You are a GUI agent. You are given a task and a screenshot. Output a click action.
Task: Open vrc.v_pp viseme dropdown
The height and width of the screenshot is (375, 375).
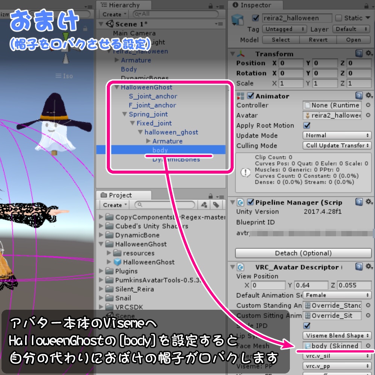pyautogui.click(x=337, y=366)
